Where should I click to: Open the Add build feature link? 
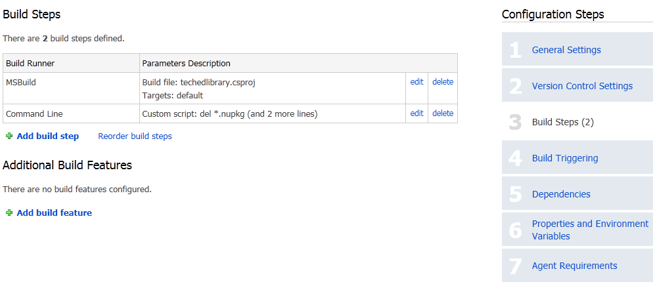coord(54,213)
